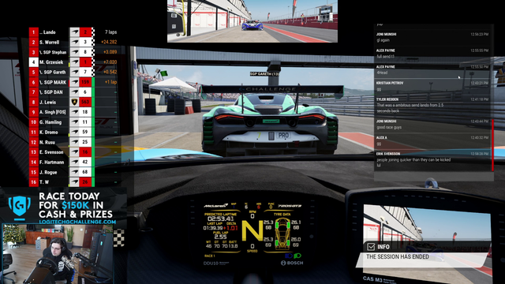Click the McLaren logo beside N. Rusu
505x284 pixels.
coord(75,142)
